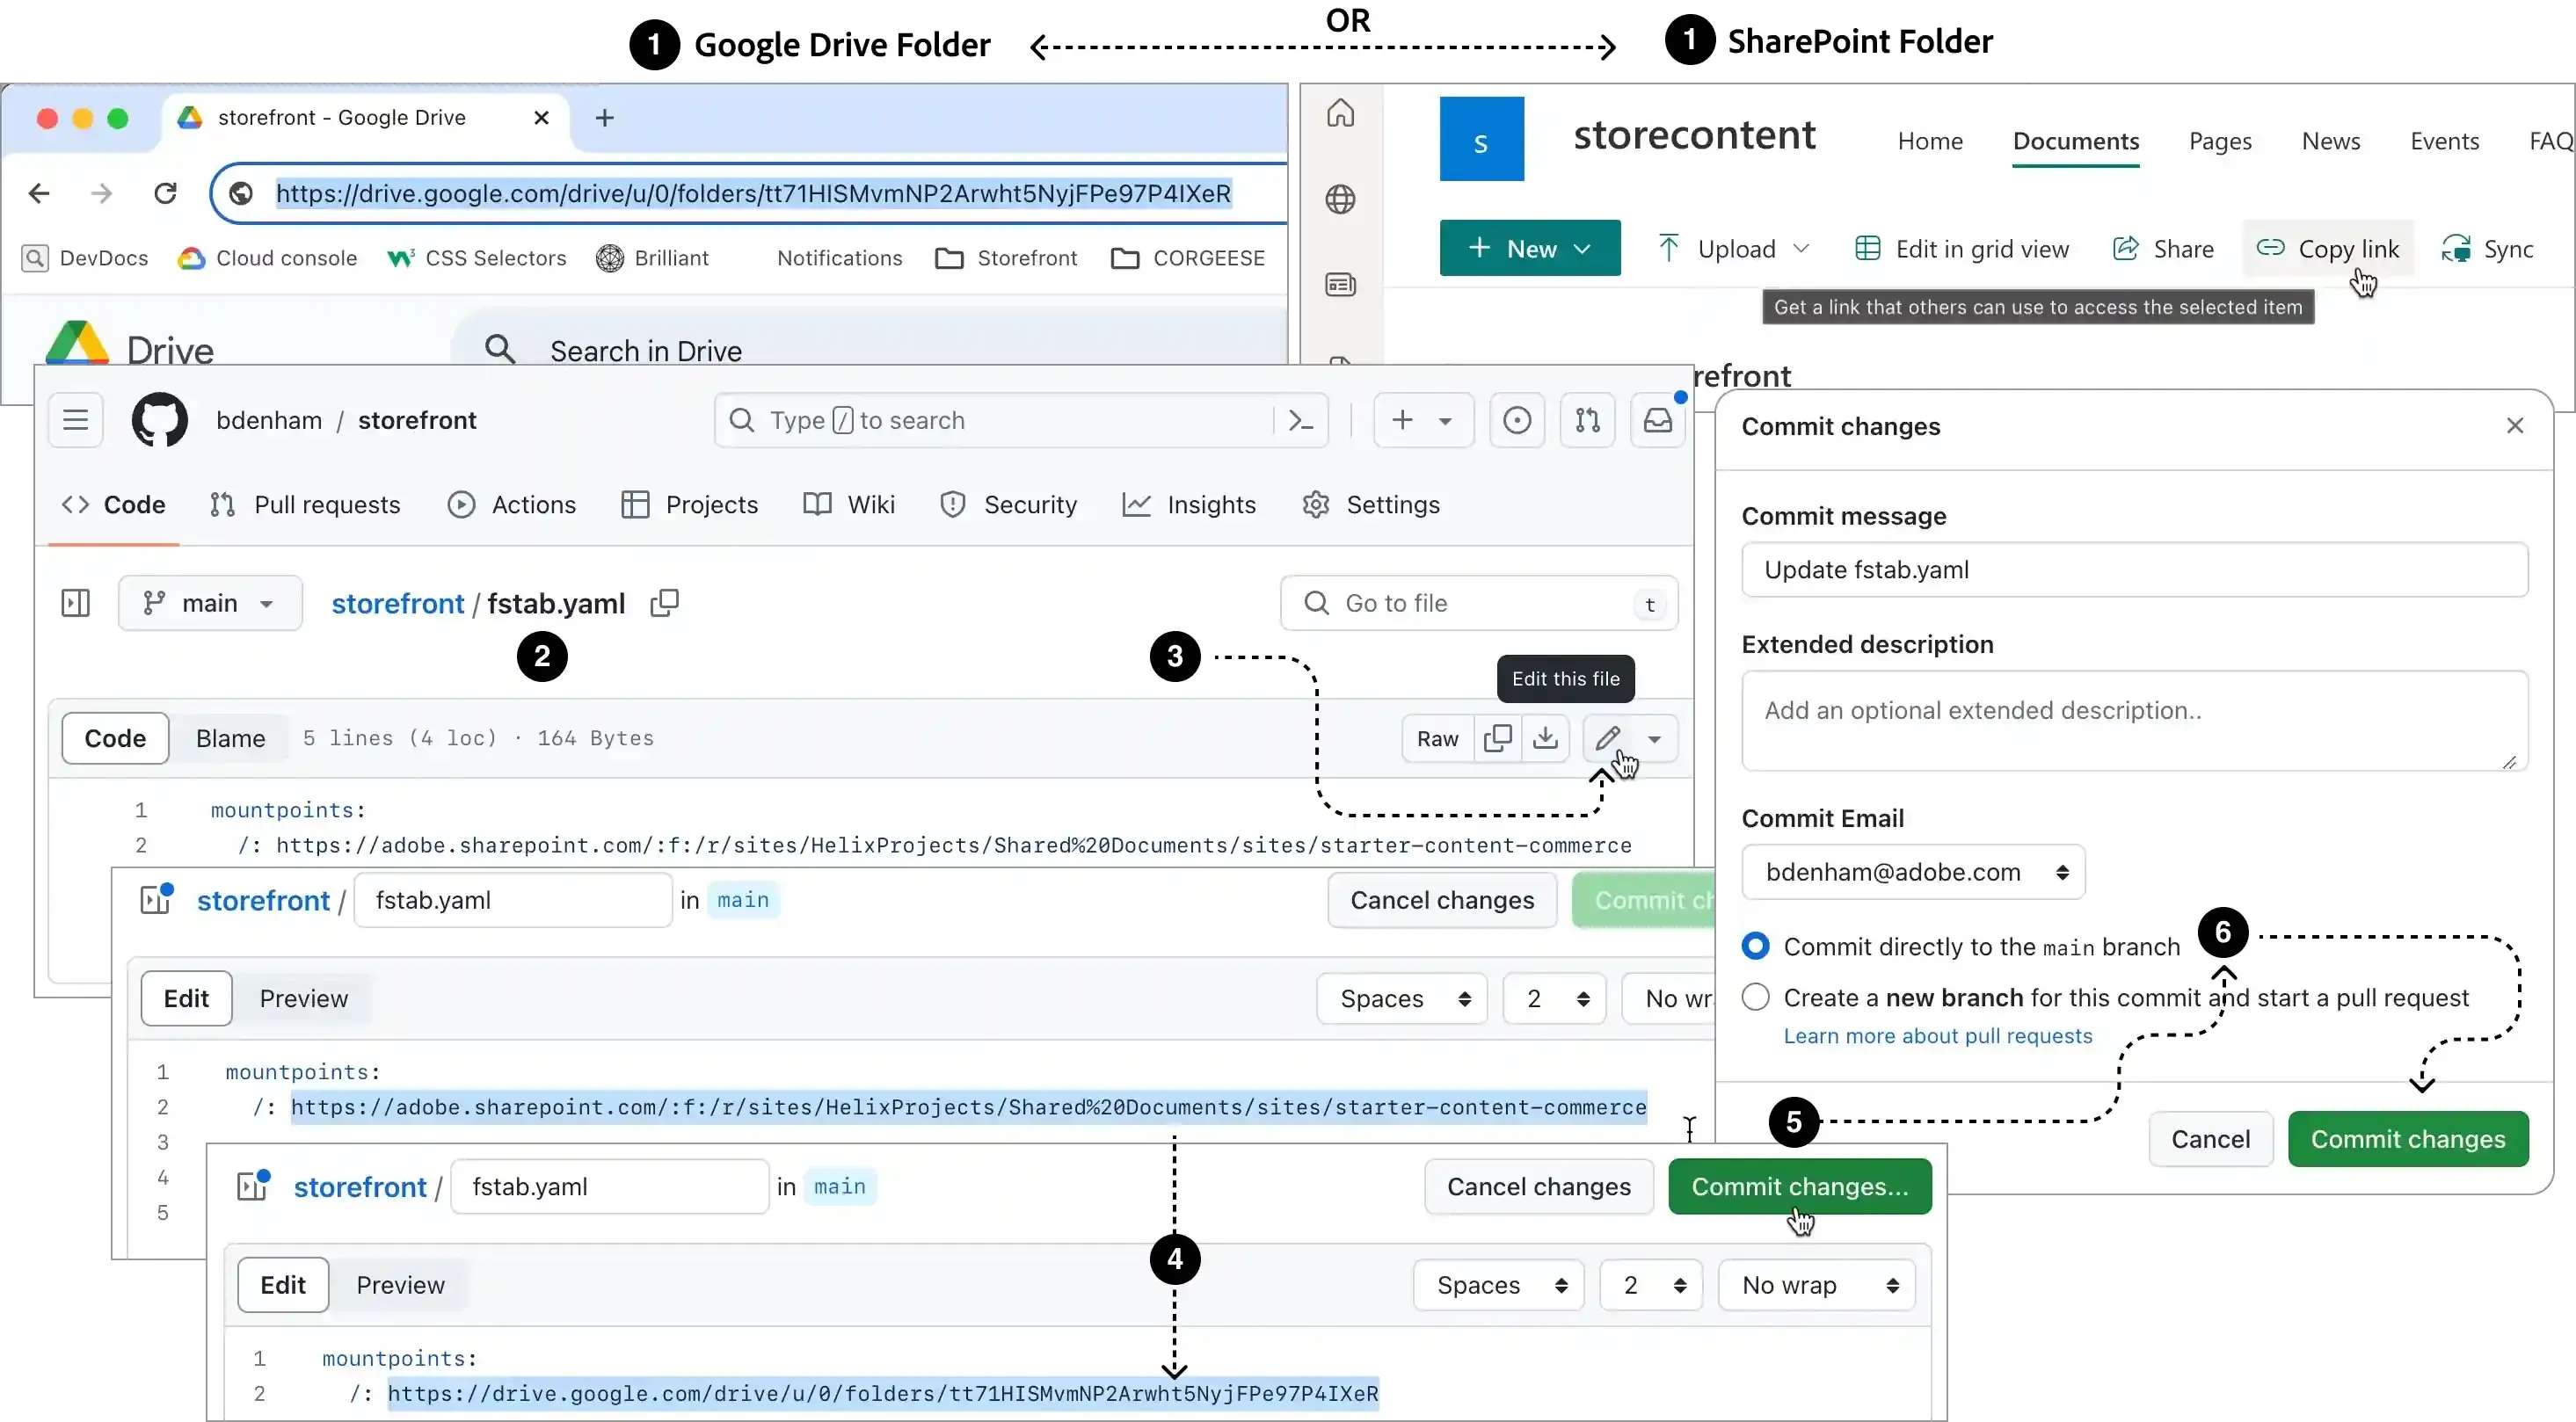Switch to Blame view of fstab.yaml
The width and height of the screenshot is (2576, 1422).
(x=230, y=737)
